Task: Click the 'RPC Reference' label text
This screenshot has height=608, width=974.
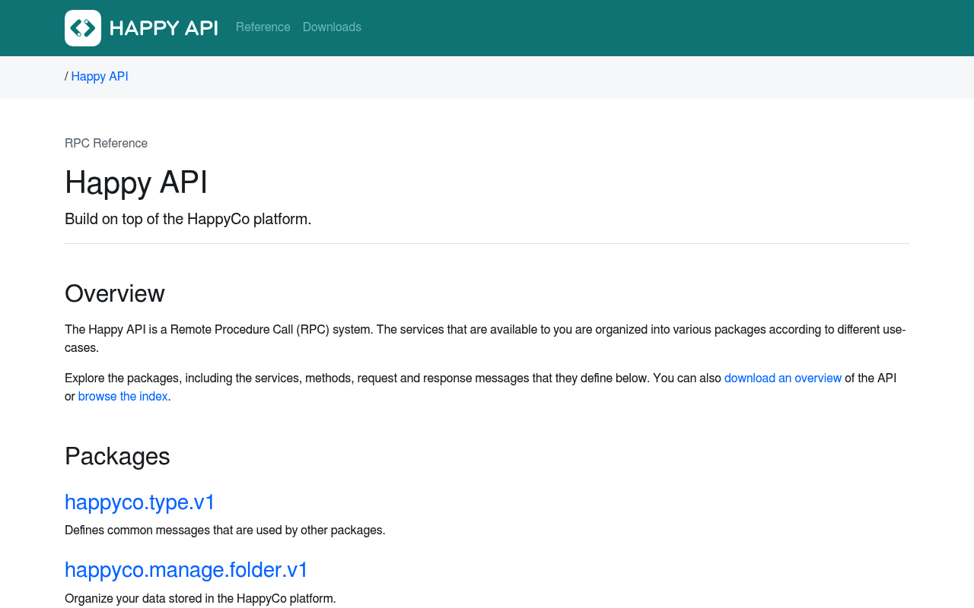Action: (107, 144)
